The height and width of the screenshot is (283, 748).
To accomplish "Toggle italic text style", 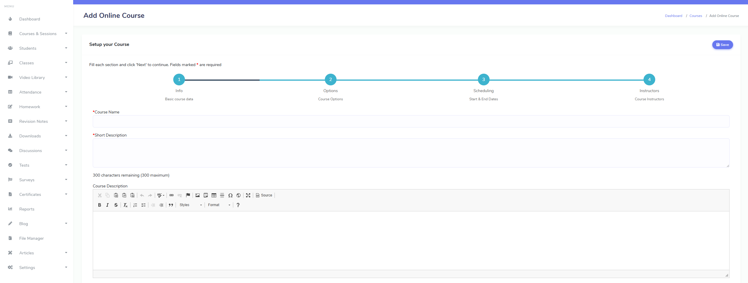I will (x=107, y=205).
